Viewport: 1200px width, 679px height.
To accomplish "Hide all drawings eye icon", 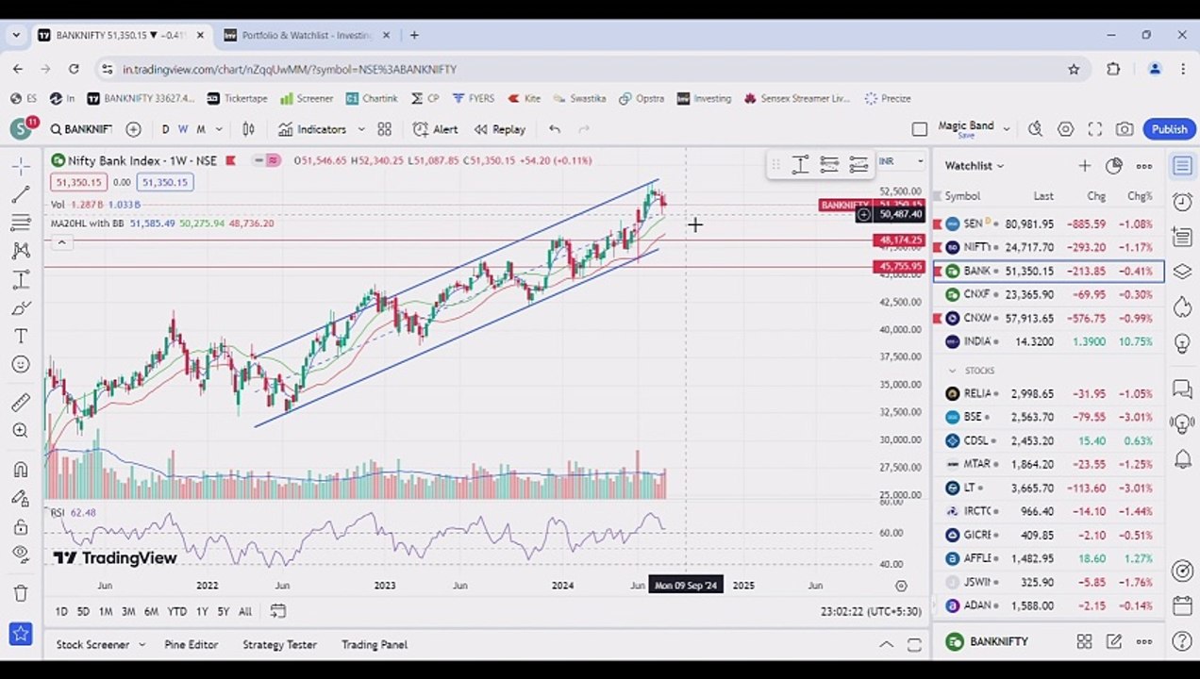I will (x=20, y=555).
